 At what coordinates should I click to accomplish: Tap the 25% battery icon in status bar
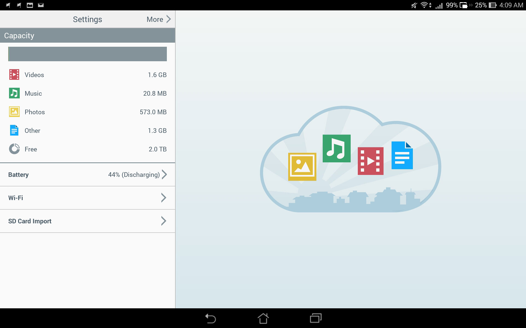coord(492,5)
